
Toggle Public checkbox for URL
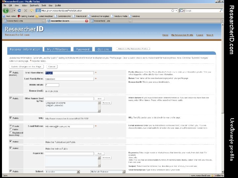(x=11, y=118)
